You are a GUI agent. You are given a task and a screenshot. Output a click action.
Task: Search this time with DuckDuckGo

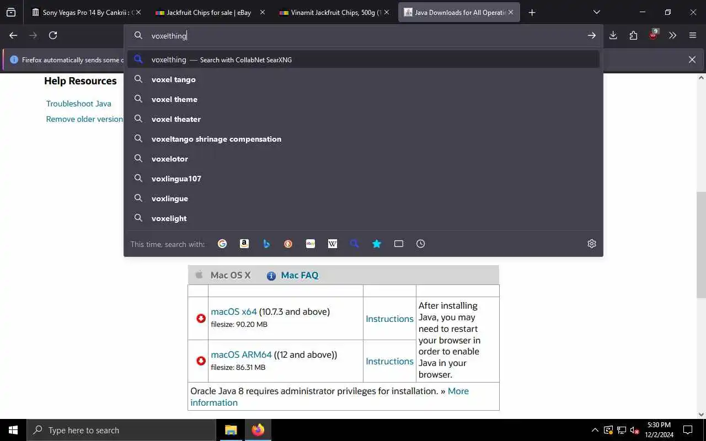(x=288, y=244)
